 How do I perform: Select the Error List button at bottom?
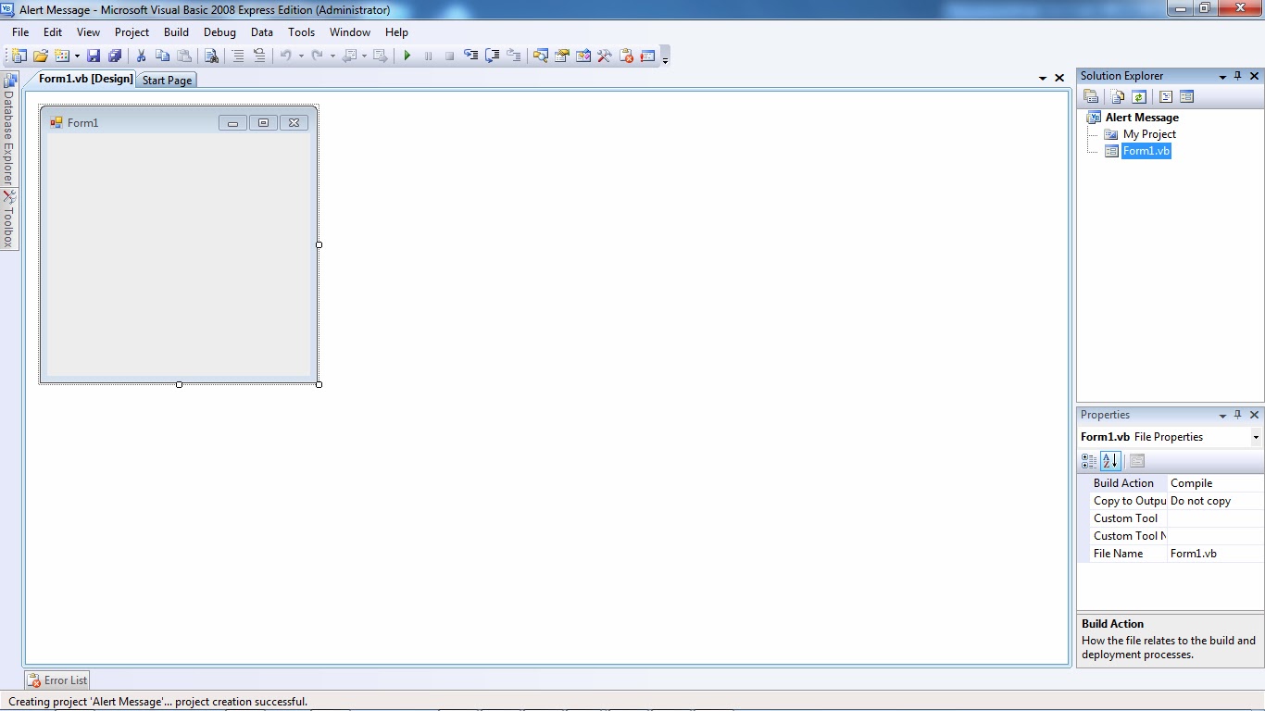click(56, 680)
